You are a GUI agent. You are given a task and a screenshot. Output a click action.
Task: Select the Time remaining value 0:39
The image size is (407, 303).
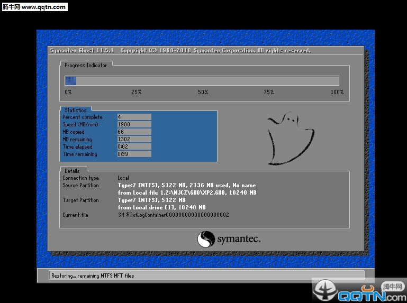(134, 154)
